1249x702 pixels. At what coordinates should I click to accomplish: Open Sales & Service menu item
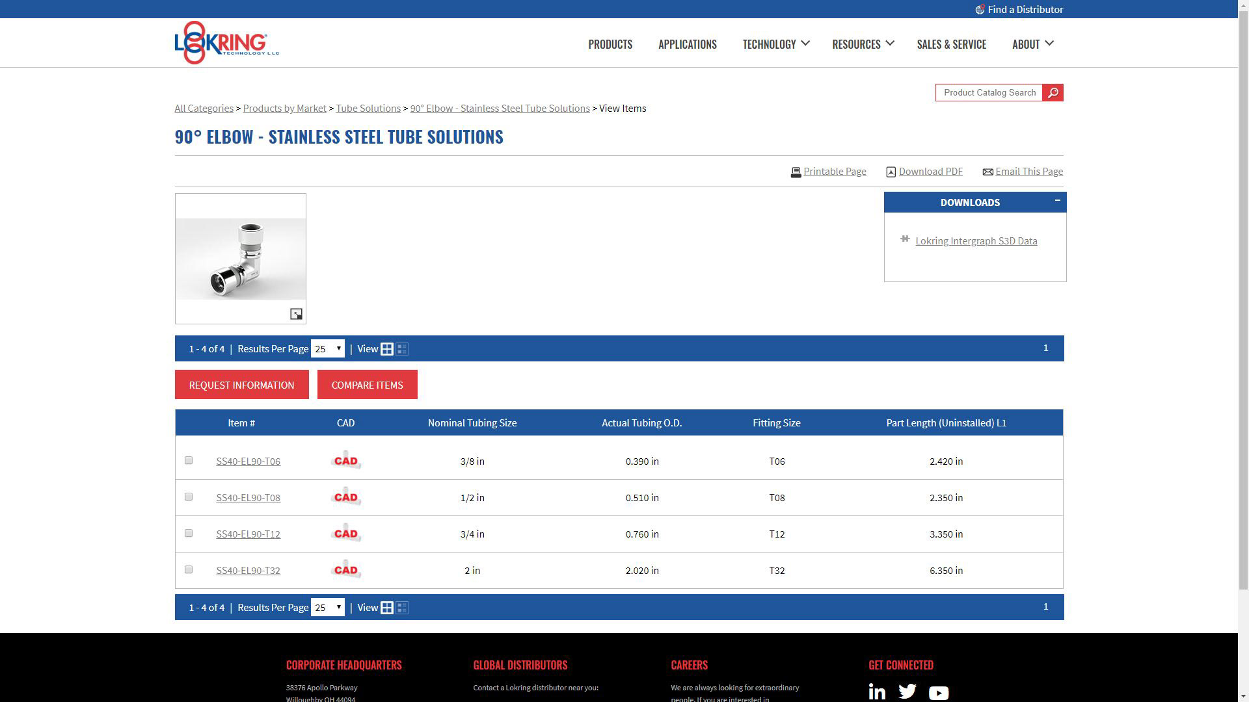(x=951, y=44)
